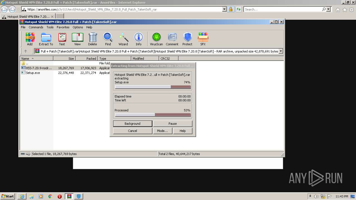Click the IE back navigation button
This screenshot has height=200, width=356.
(x=4, y=9)
